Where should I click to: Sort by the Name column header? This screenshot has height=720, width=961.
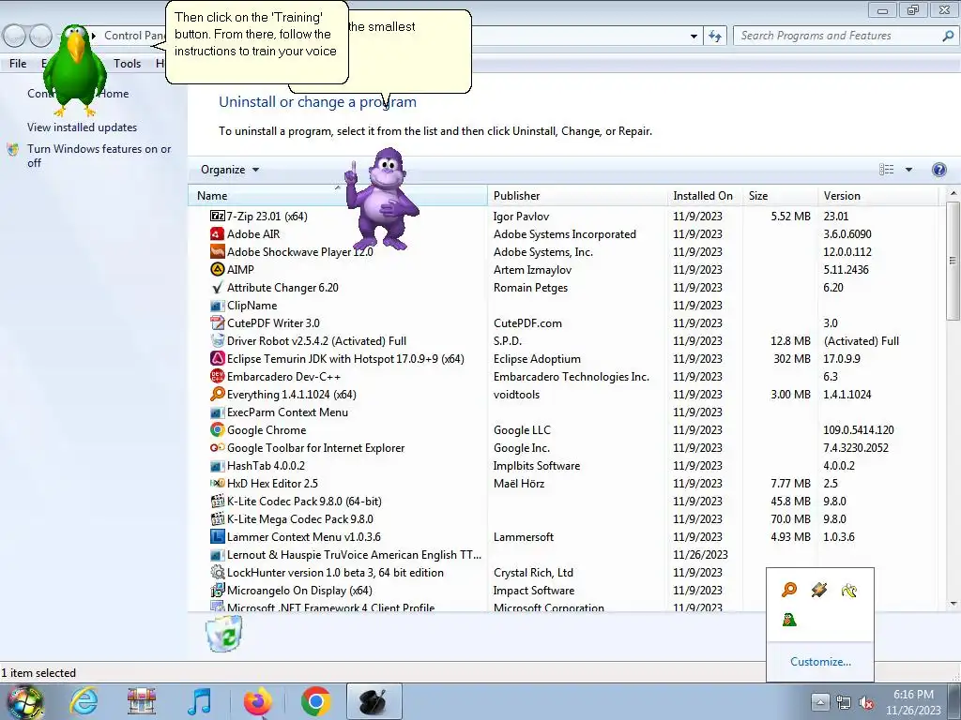click(338, 196)
